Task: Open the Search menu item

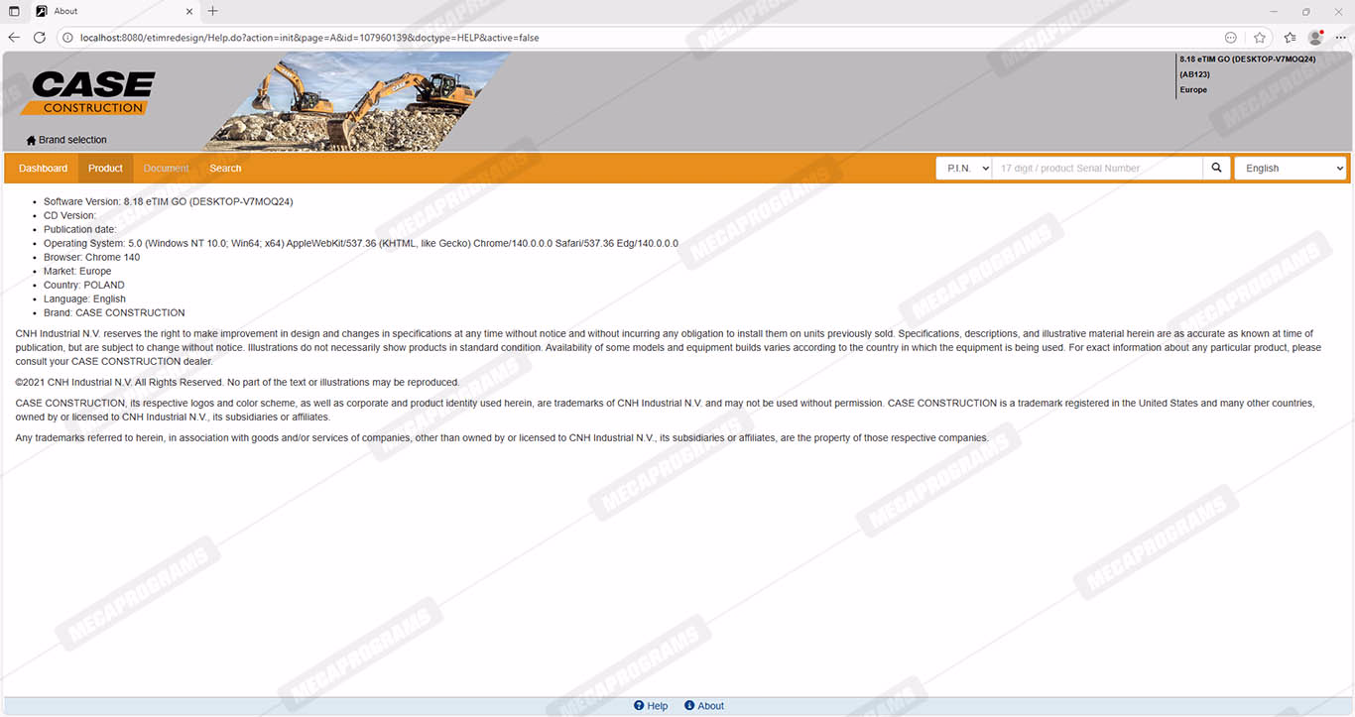Action: pyautogui.click(x=225, y=169)
